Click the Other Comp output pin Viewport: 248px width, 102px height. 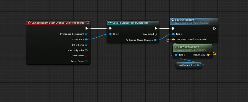[86, 45]
